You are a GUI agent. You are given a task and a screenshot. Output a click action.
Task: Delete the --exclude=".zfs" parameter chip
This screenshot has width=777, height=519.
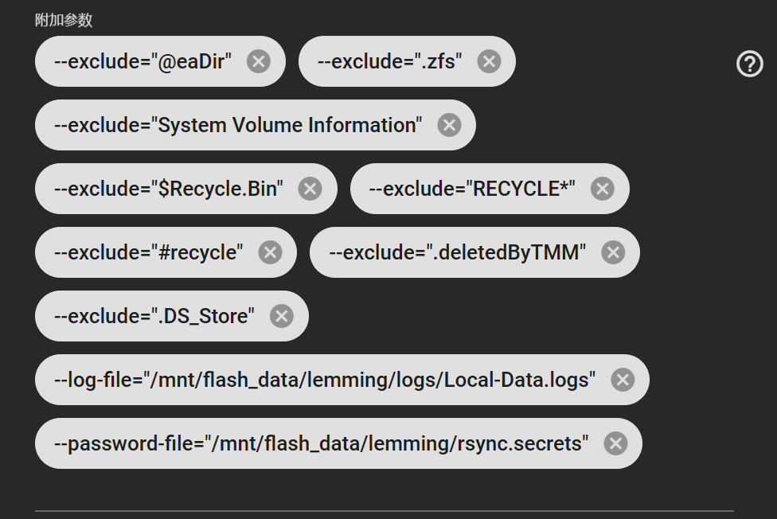489,61
